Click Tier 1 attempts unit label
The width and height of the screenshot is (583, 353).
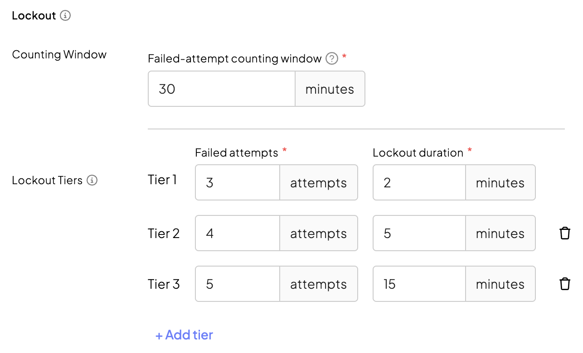click(x=318, y=182)
